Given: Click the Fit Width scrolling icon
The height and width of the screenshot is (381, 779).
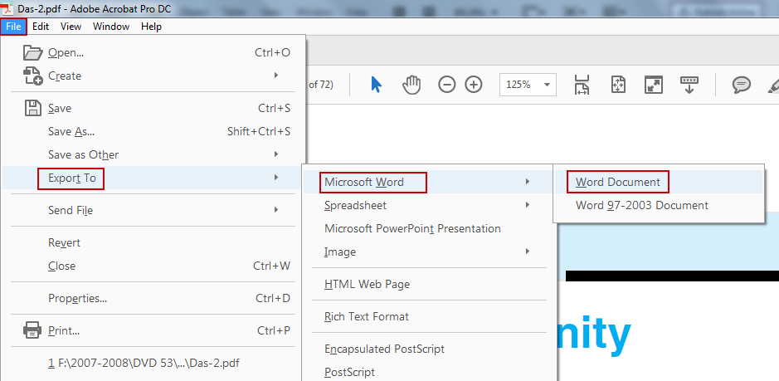Looking at the screenshot, I should click(x=582, y=85).
